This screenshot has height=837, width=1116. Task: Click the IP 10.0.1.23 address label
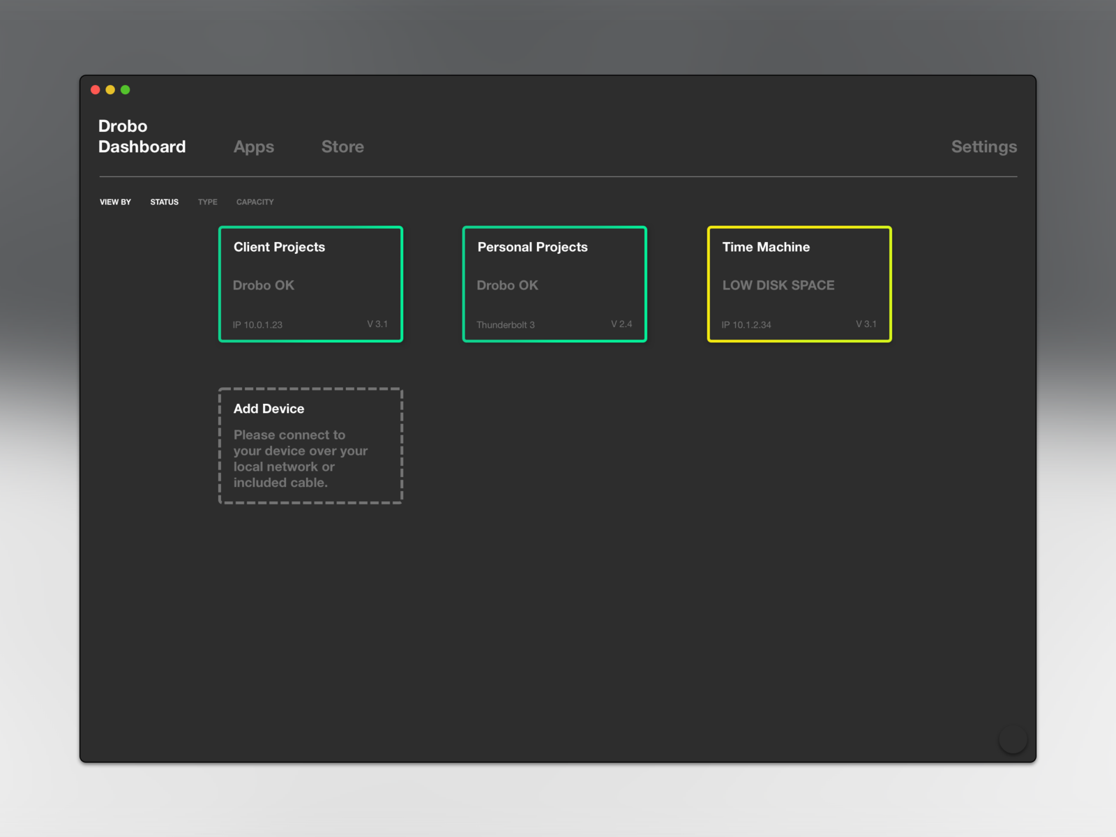point(257,325)
